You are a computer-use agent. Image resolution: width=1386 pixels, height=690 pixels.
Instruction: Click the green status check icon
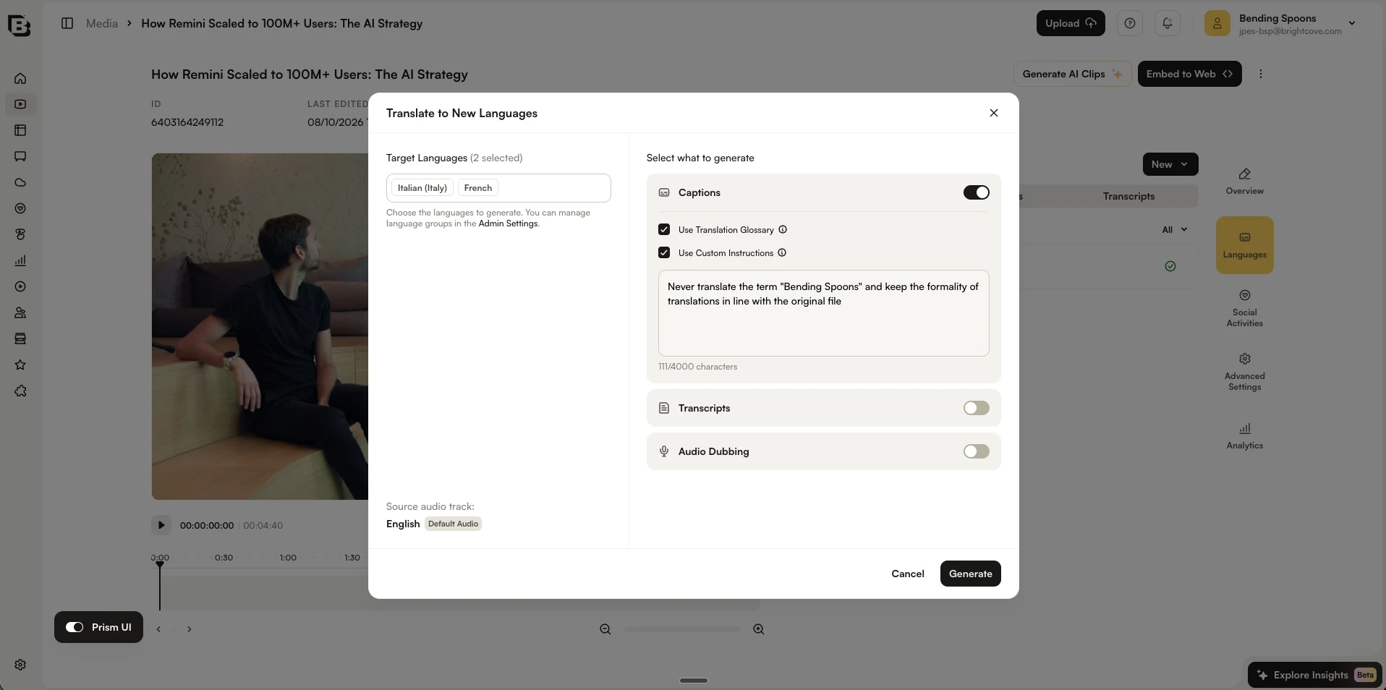(1170, 266)
